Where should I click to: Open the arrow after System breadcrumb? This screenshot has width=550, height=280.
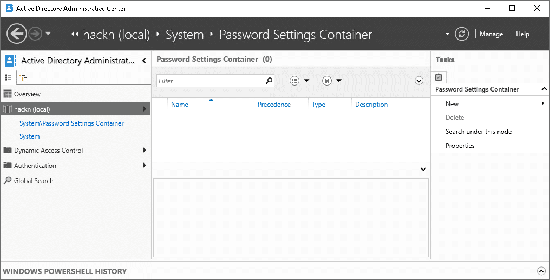212,34
